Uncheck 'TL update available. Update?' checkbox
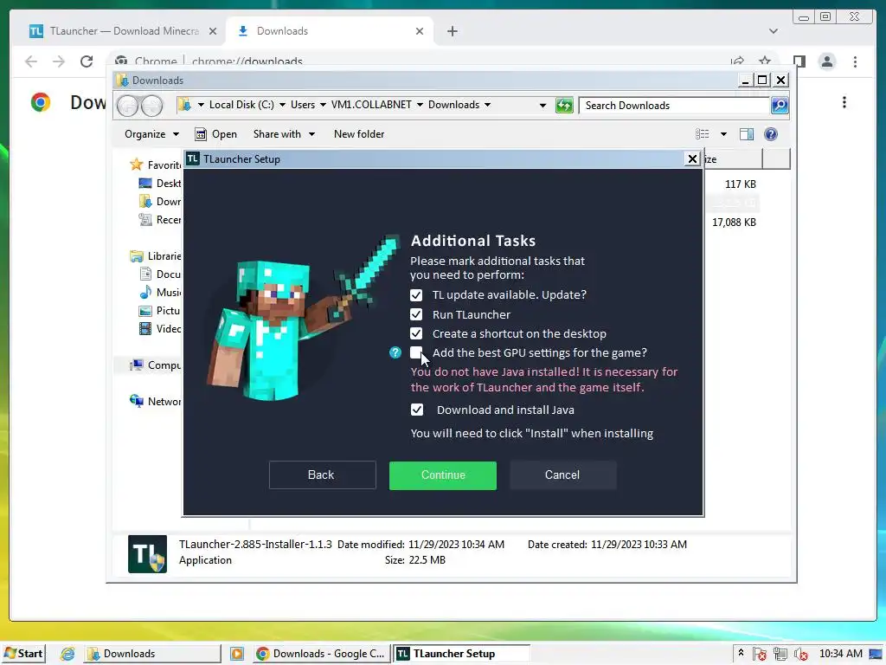This screenshot has height=665, width=886. point(416,295)
